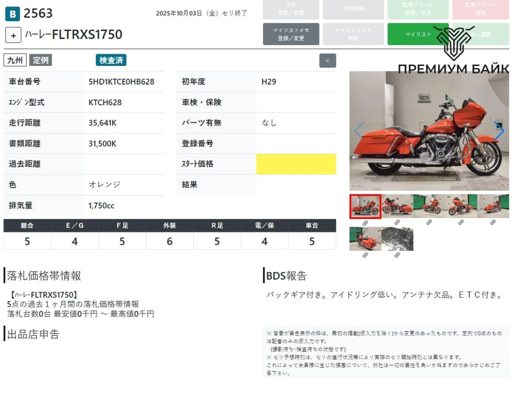Open マイリストメモ 登録／変更 button
This screenshot has height=399, width=518.
[291, 34]
